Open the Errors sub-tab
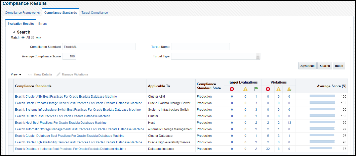The height and width of the screenshot is (156, 356). point(43,24)
